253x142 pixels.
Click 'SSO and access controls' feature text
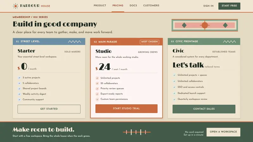pyautogui.click(x=191, y=87)
